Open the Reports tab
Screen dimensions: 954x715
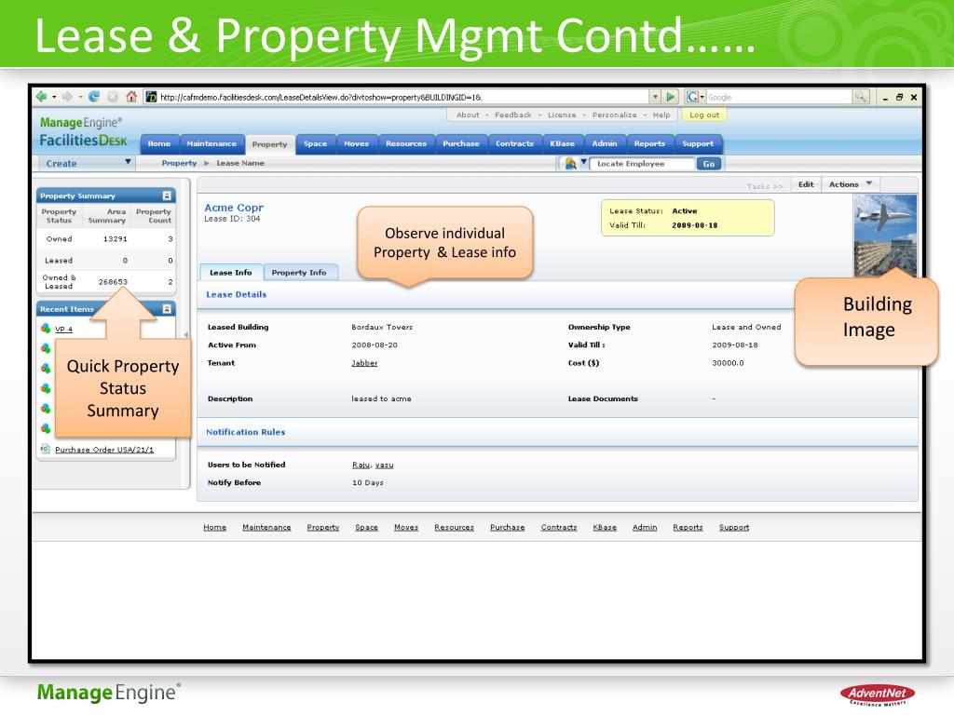(x=649, y=144)
